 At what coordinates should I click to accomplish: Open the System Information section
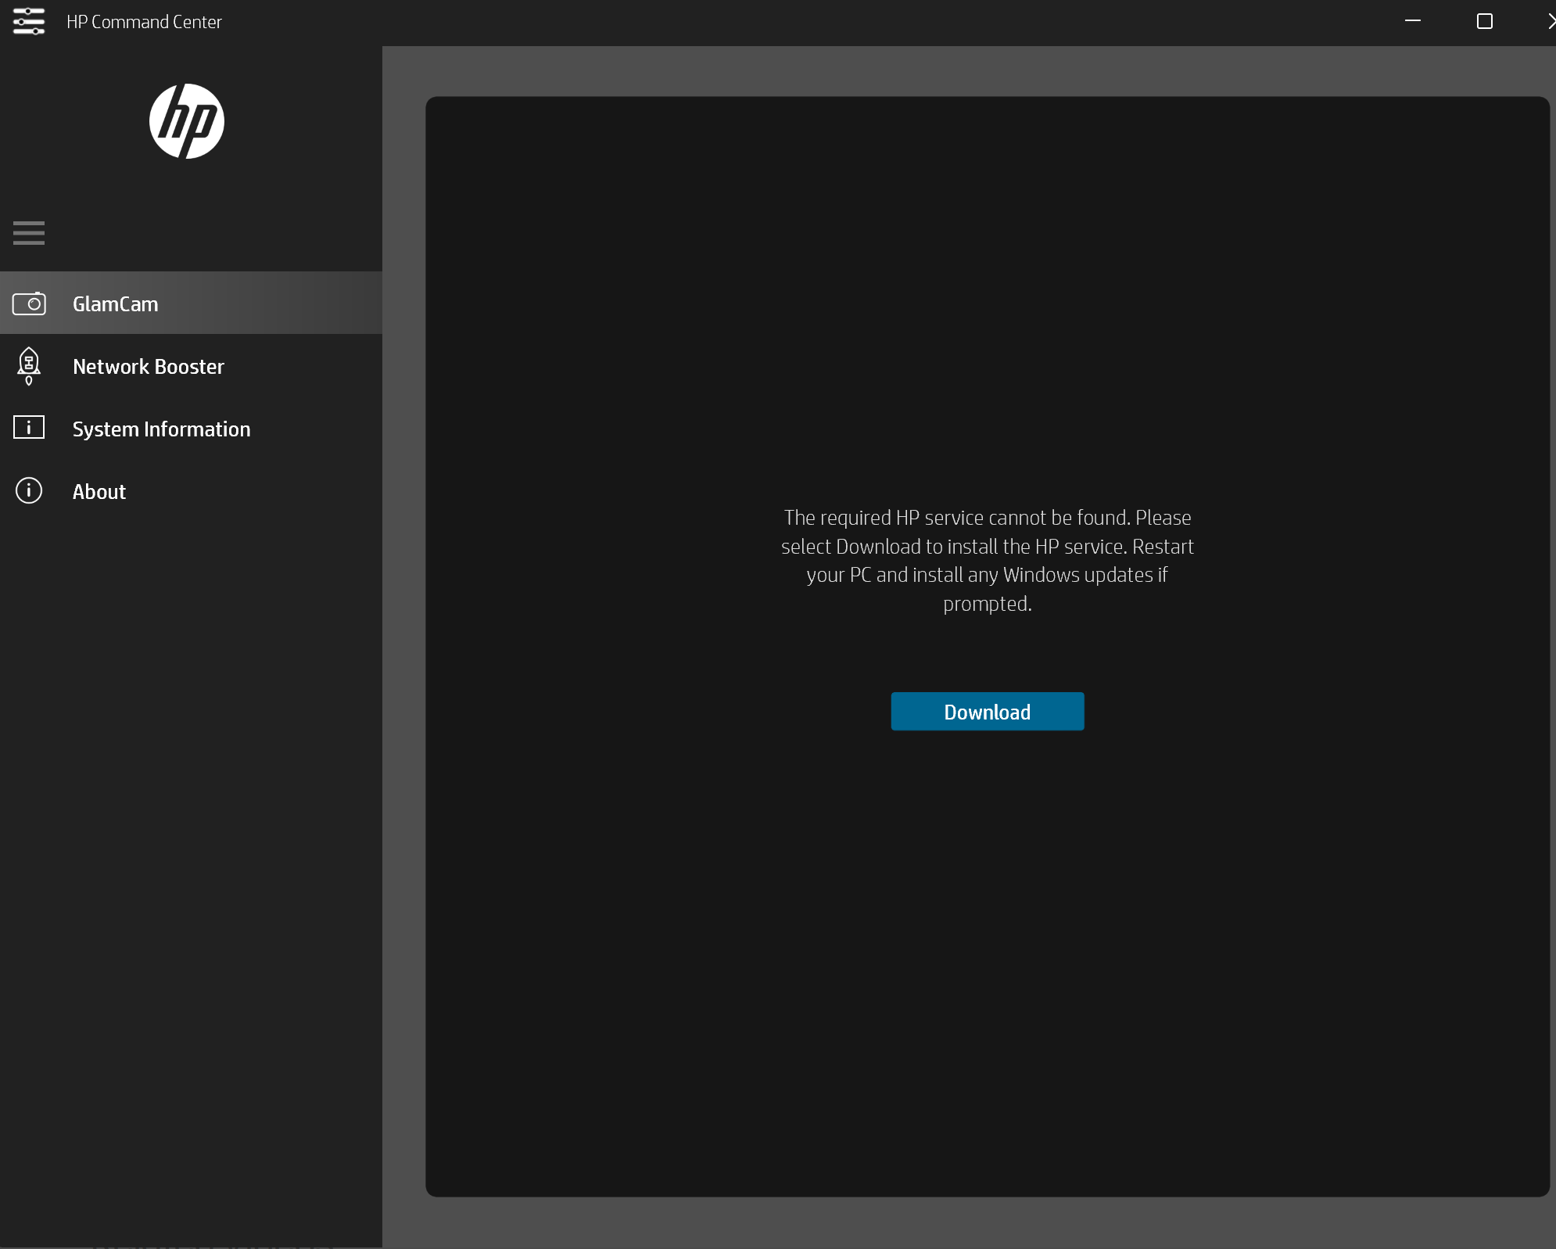tap(191, 429)
